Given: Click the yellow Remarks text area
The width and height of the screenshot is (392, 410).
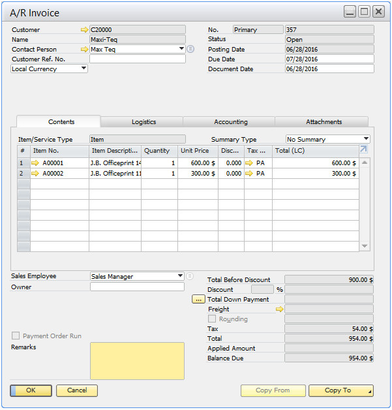Looking at the screenshot, I should (137, 361).
